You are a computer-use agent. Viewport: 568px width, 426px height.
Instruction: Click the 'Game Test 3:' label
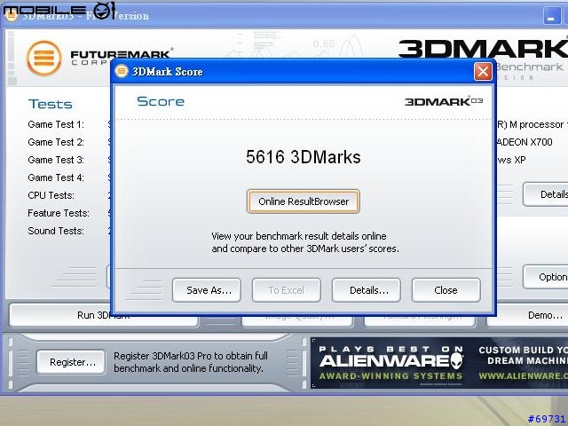pyautogui.click(x=56, y=160)
